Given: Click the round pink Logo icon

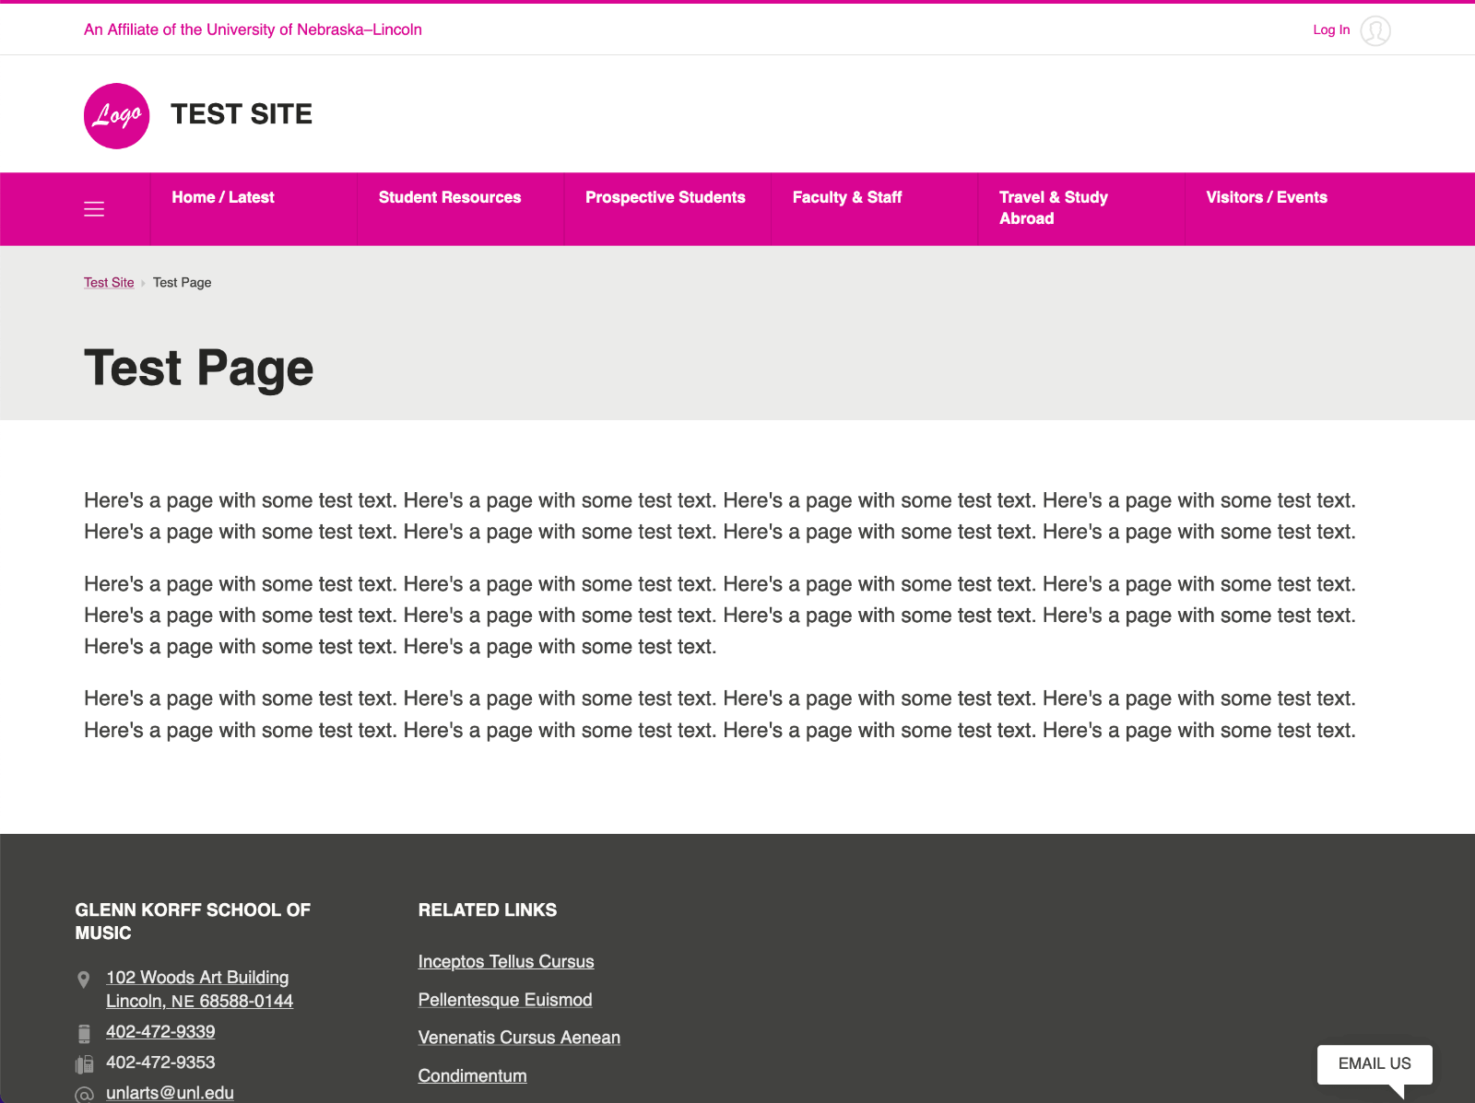Looking at the screenshot, I should point(116,116).
